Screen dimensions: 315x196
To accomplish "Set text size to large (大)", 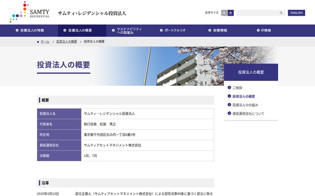I will (231, 13).
